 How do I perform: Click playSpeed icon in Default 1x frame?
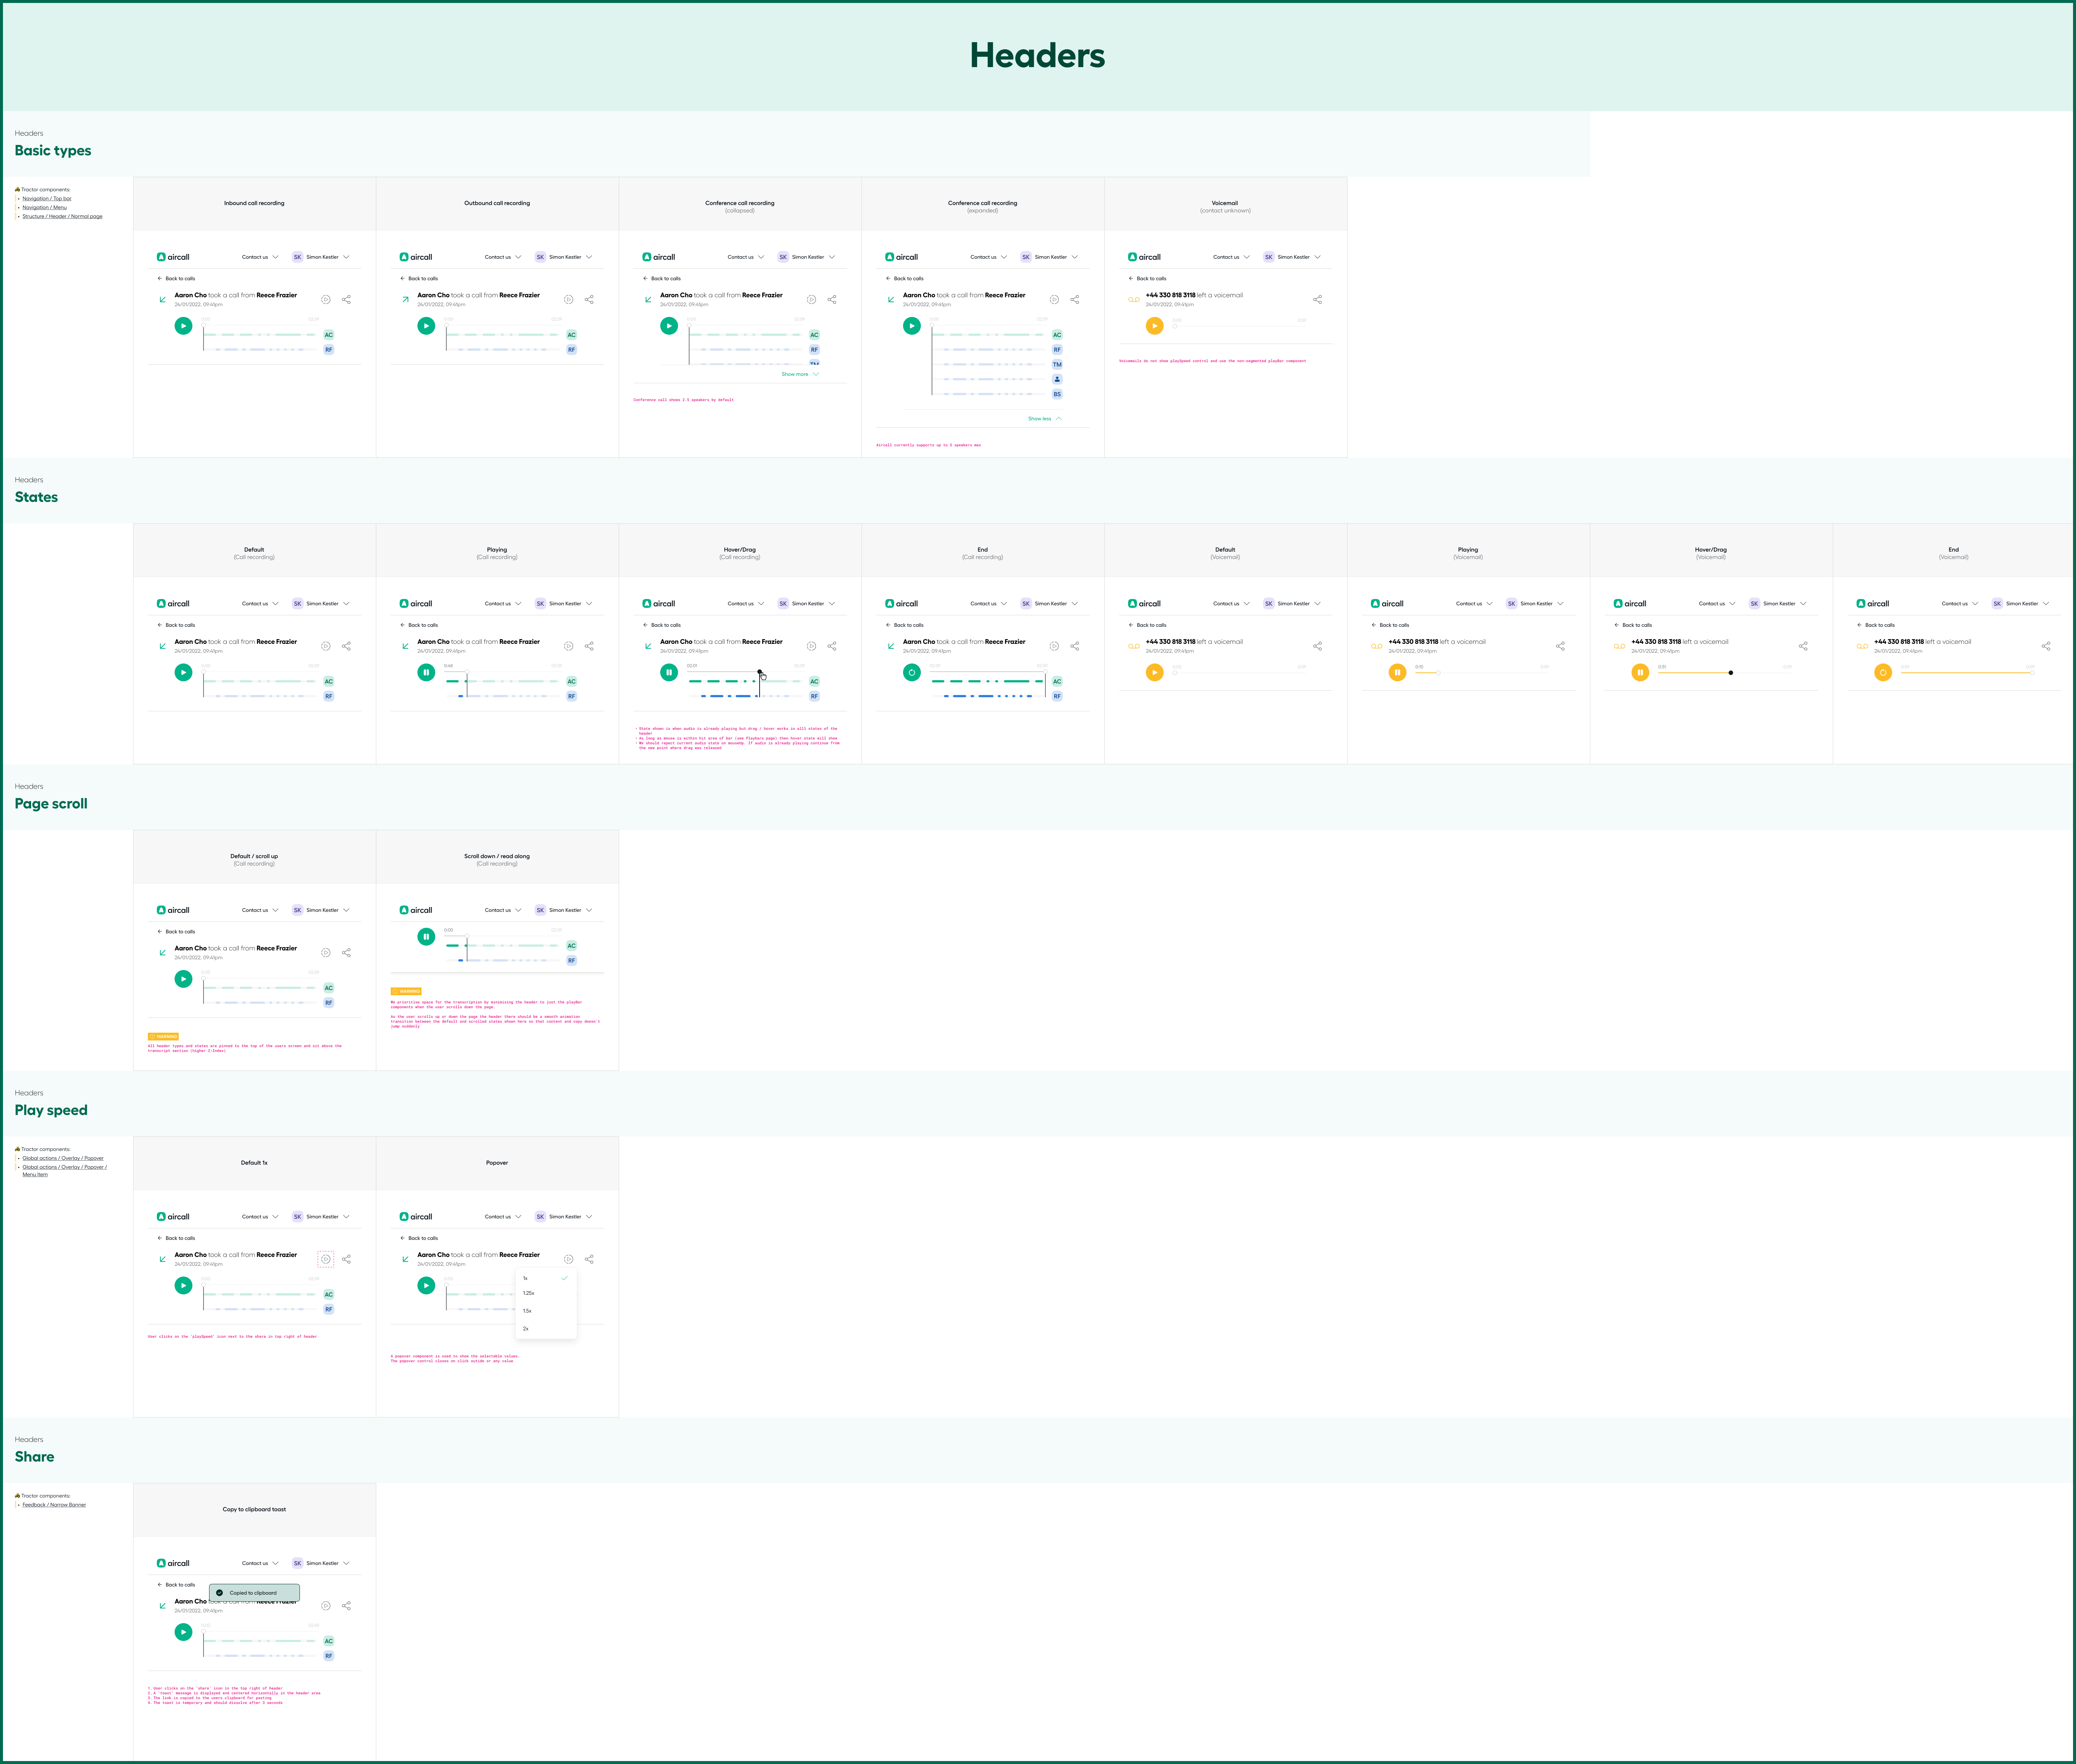pos(326,1259)
